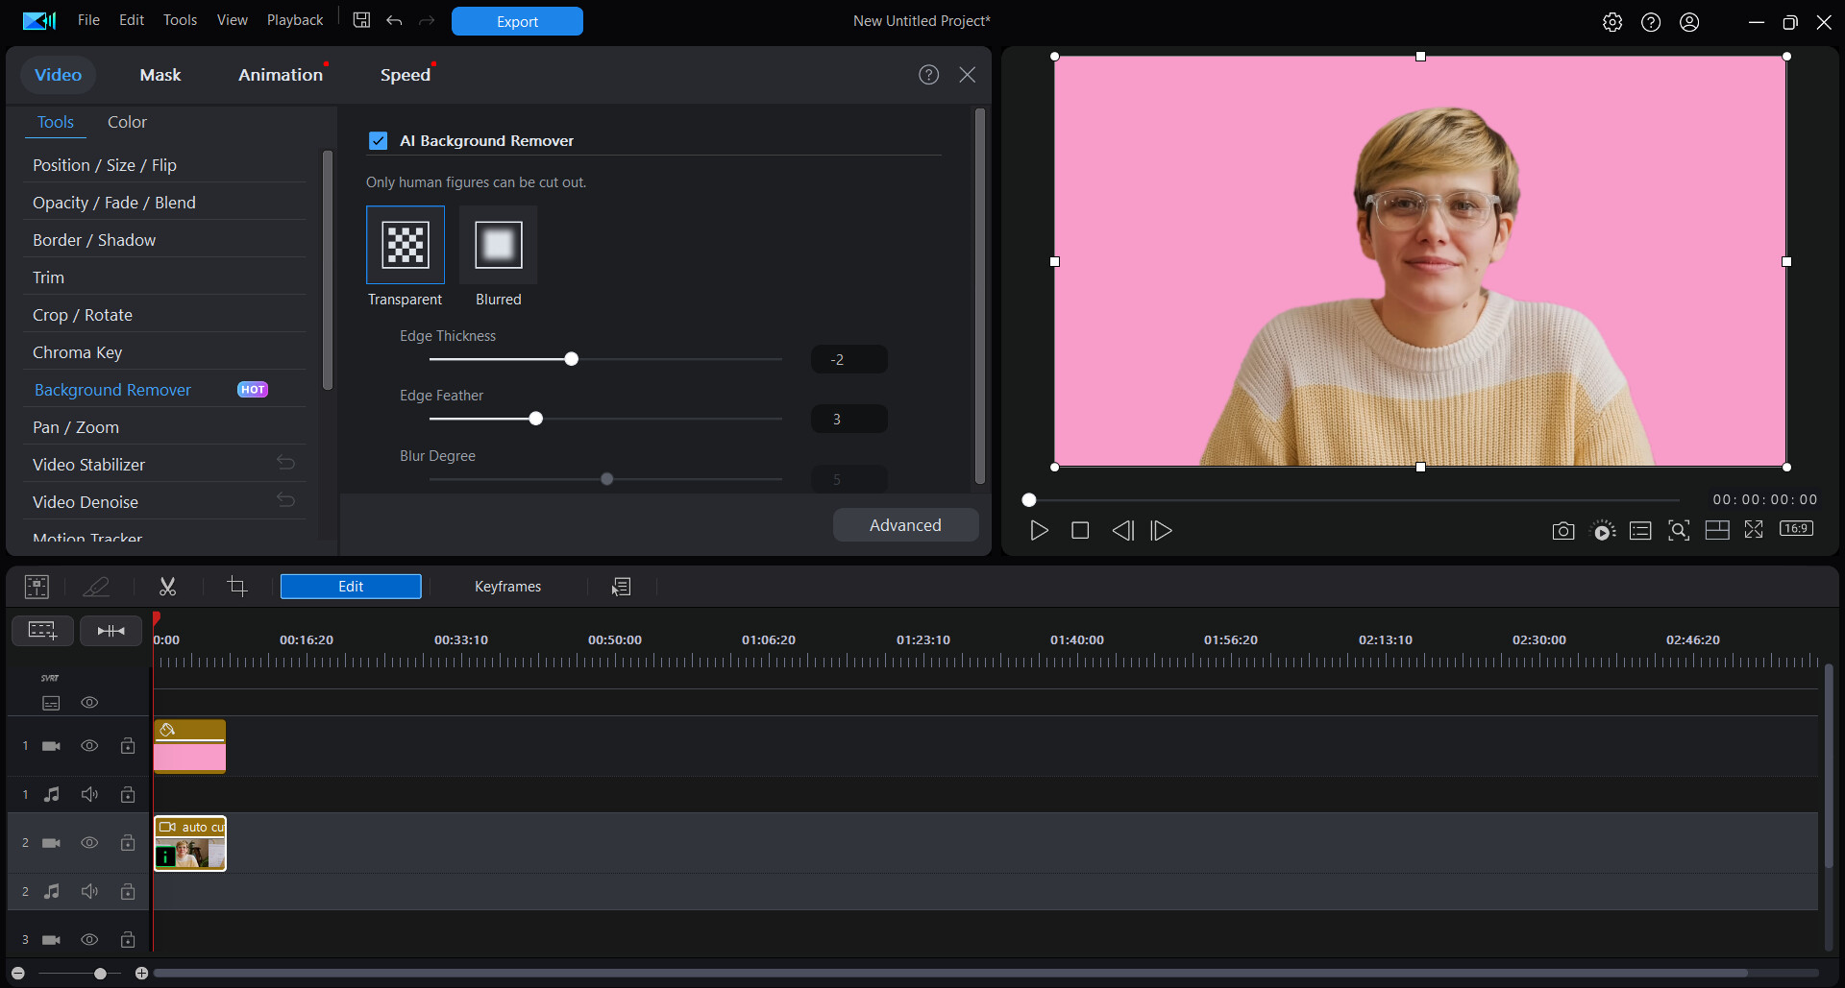Open the 16:9 aspect ratio dropdown

[x=1797, y=529]
